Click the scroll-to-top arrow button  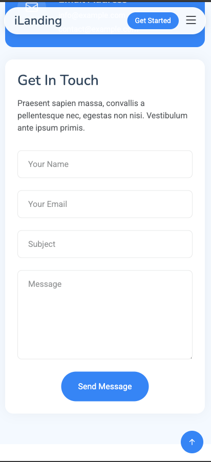192,442
